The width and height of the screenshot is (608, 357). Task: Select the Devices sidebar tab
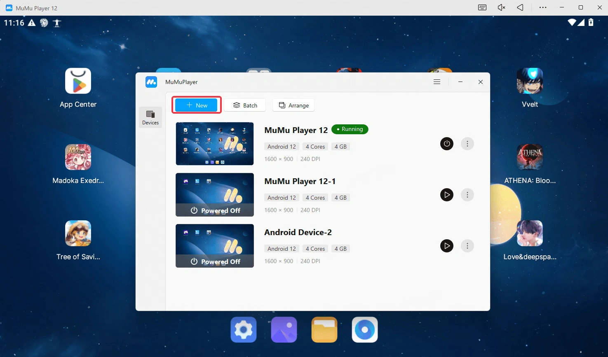pyautogui.click(x=150, y=117)
